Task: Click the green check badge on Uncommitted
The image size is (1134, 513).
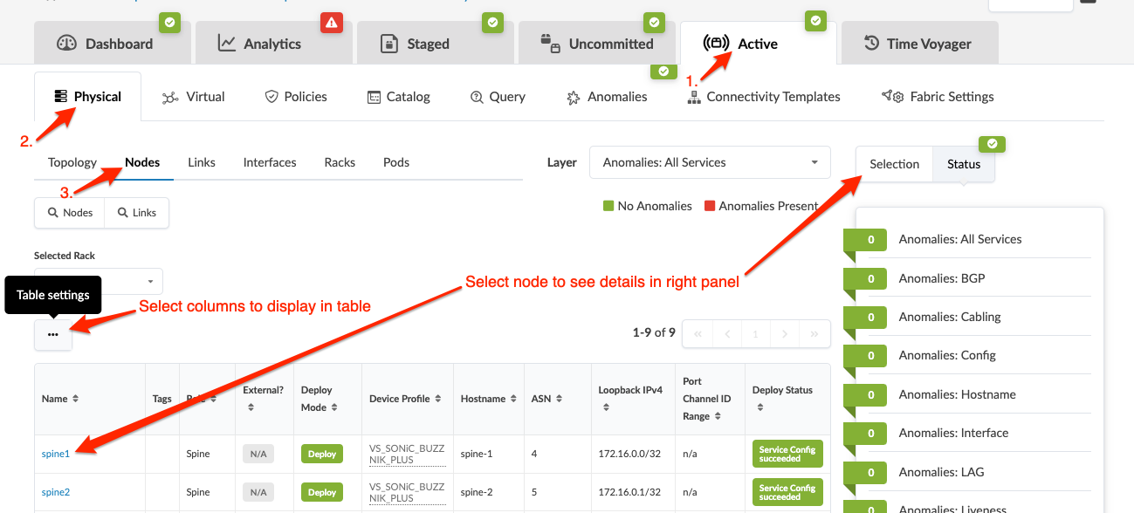Action: [654, 23]
